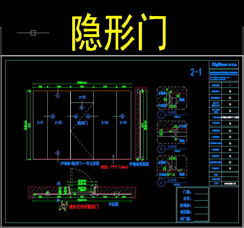This screenshot has height=228, width=244.
Task: Click the 合页: field label
Action: [187, 199]
